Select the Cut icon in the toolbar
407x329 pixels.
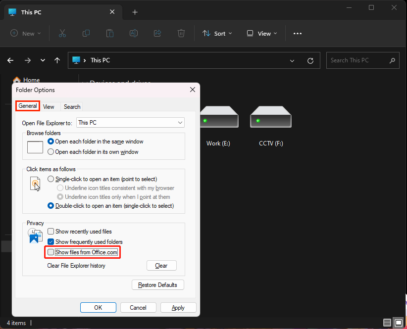(x=62, y=33)
